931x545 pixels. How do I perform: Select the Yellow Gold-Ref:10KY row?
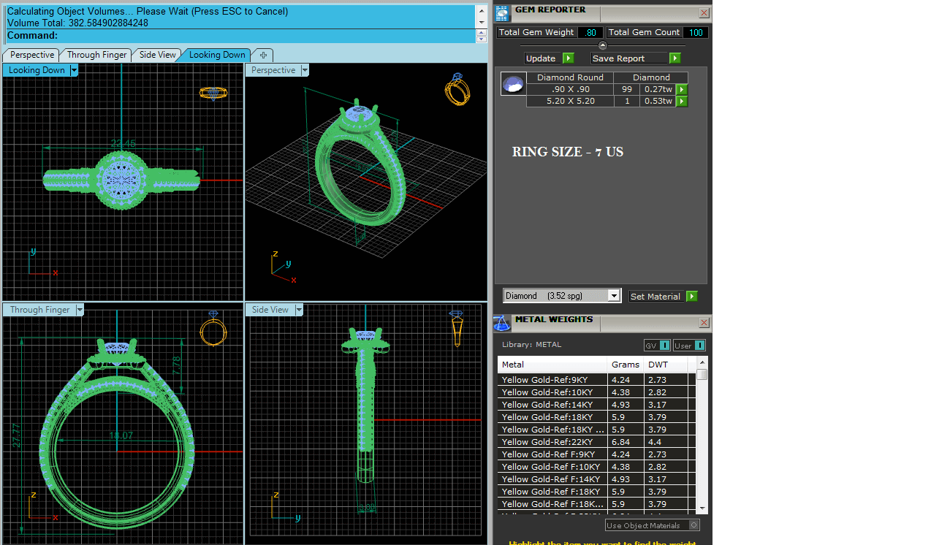click(596, 392)
